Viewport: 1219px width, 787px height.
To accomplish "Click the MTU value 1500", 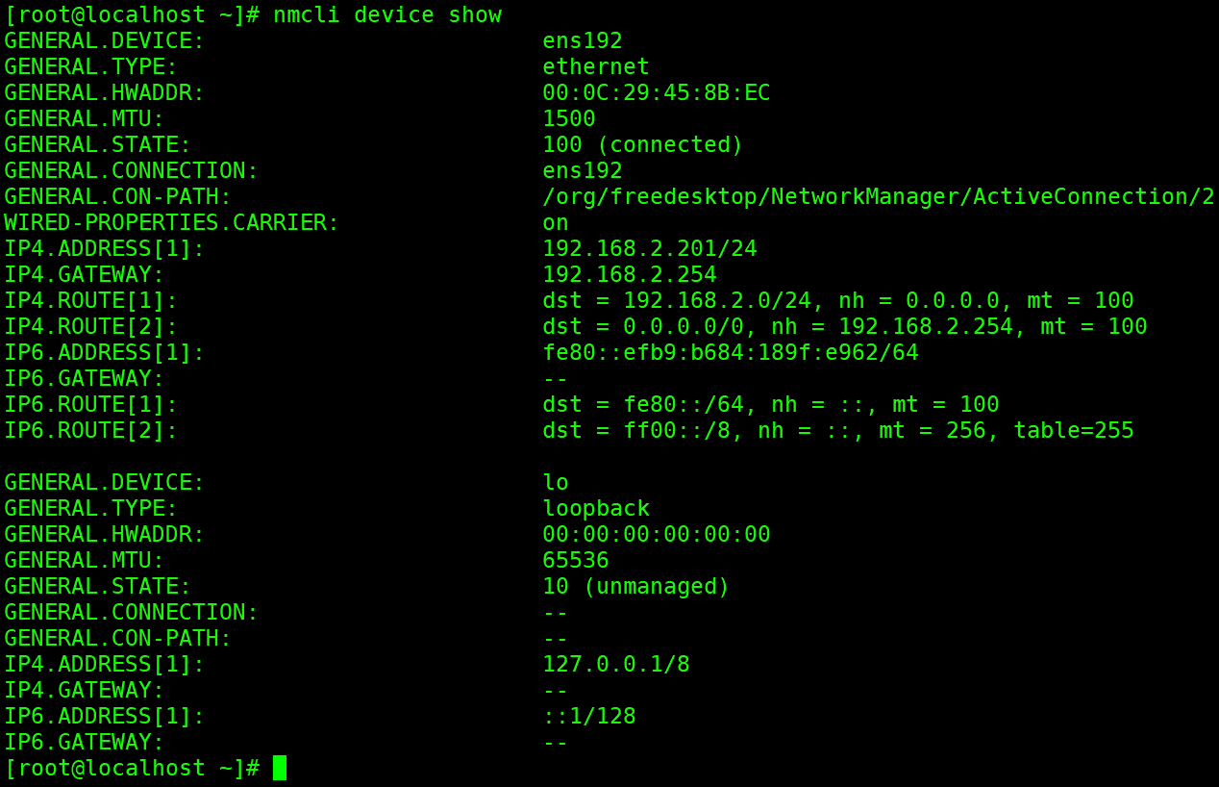I will (568, 118).
